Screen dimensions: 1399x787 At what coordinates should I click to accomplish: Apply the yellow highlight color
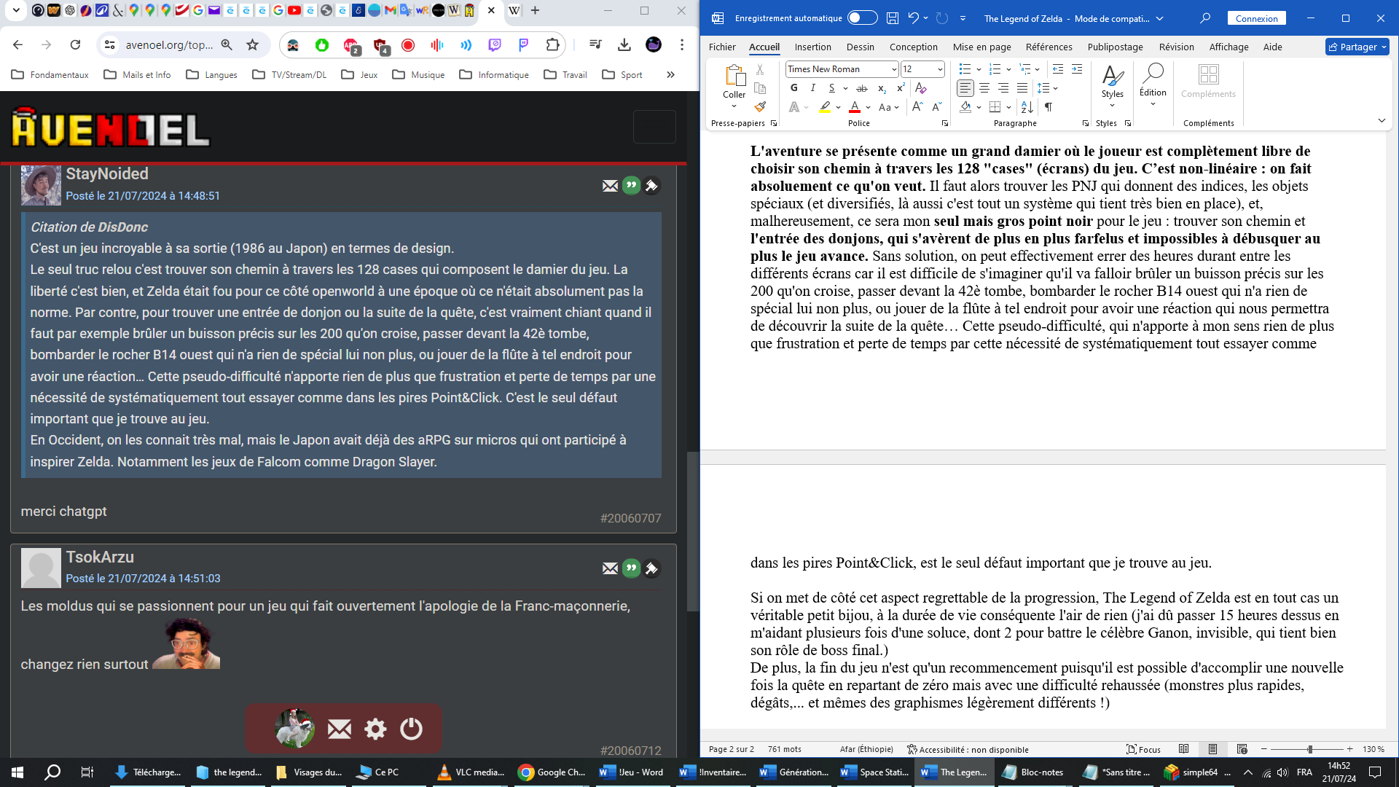[825, 107]
